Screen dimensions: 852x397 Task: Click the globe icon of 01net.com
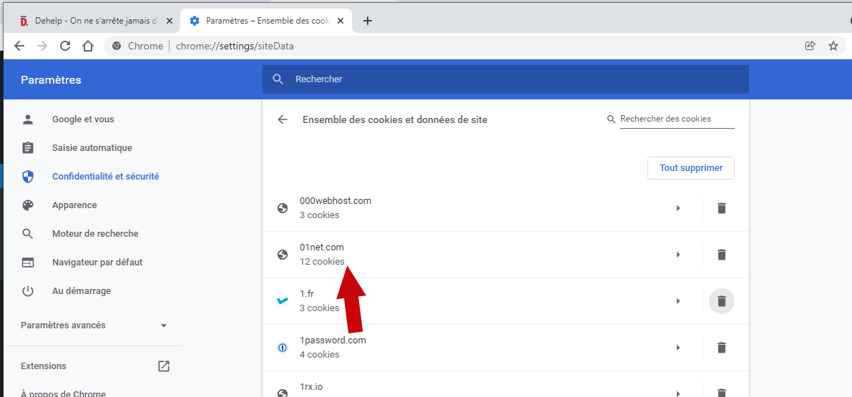283,255
